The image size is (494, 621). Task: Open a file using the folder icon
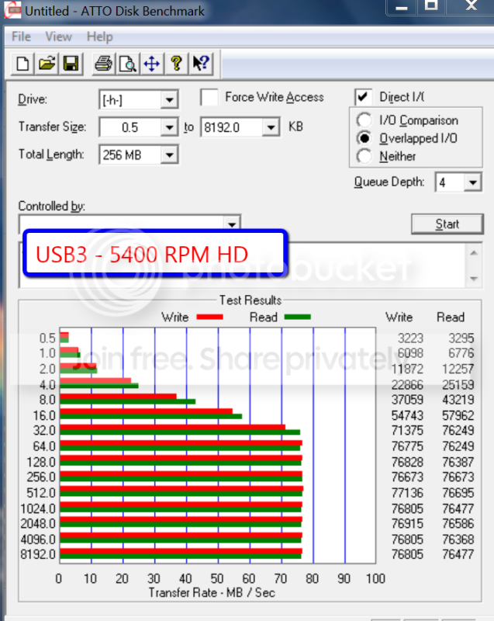pos(47,64)
